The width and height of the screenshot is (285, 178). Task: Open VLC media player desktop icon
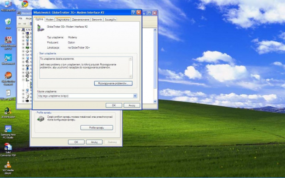8,167
